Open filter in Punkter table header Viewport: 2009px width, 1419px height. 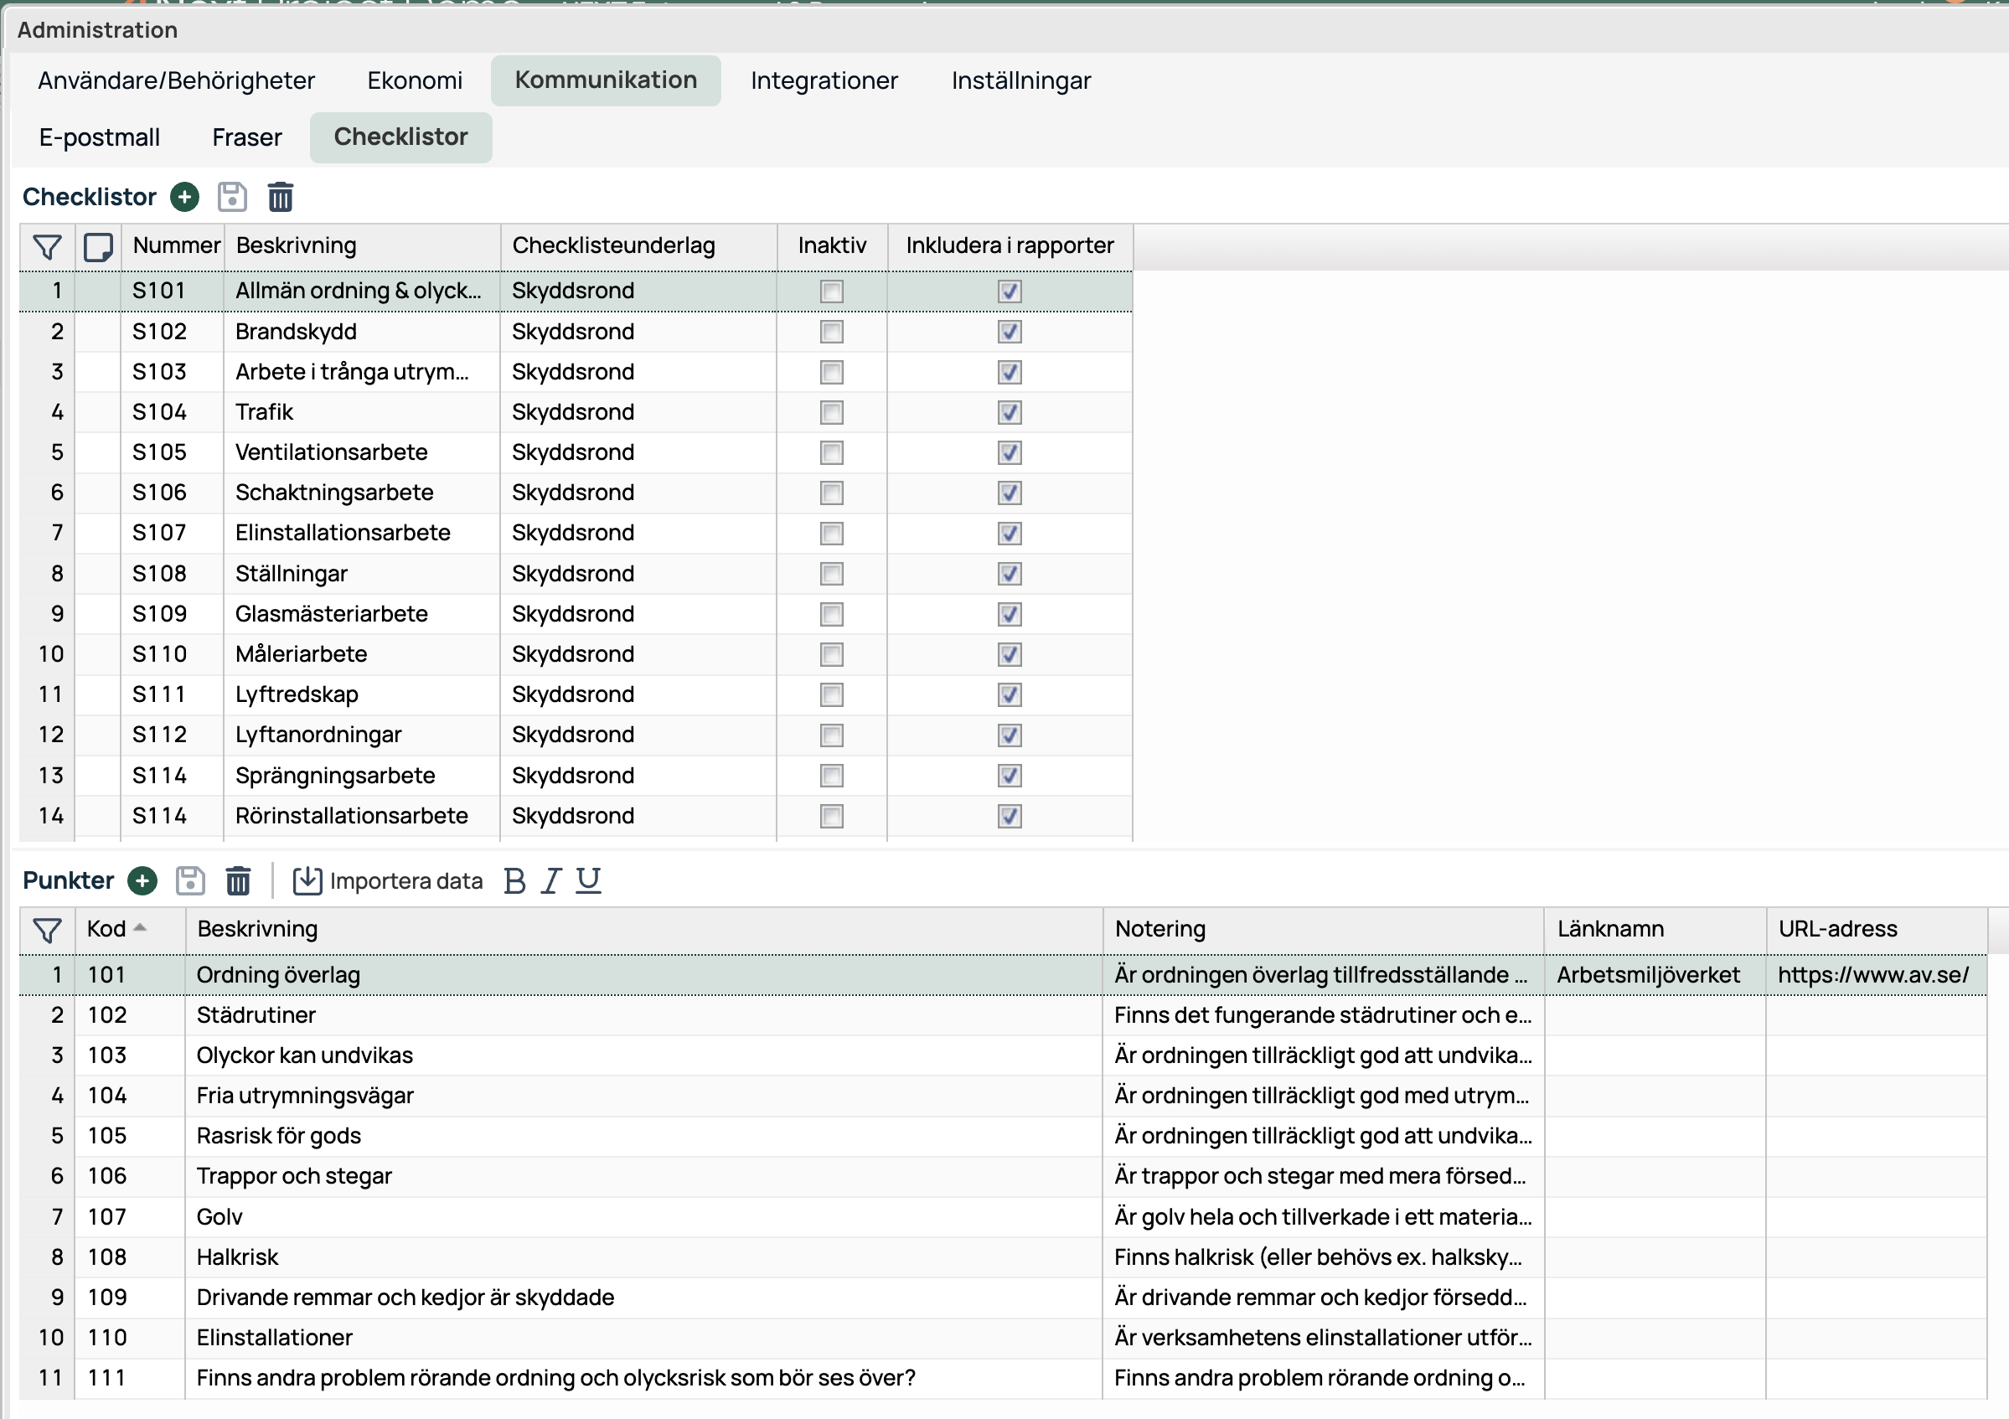coord(47,930)
